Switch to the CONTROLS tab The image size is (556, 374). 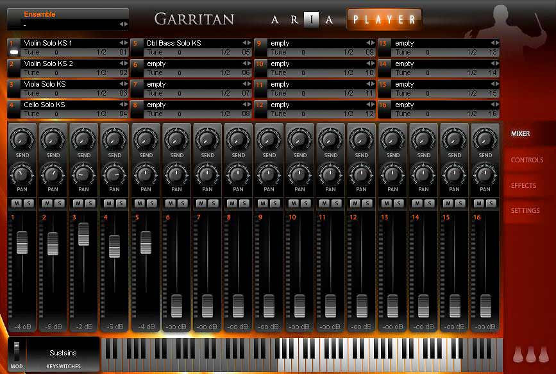point(527,160)
